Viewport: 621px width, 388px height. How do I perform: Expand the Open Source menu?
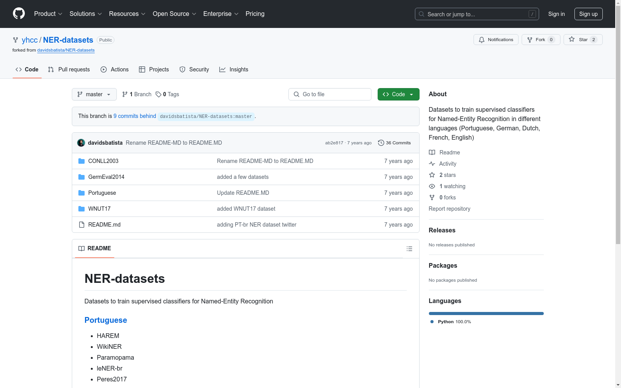pos(175,14)
